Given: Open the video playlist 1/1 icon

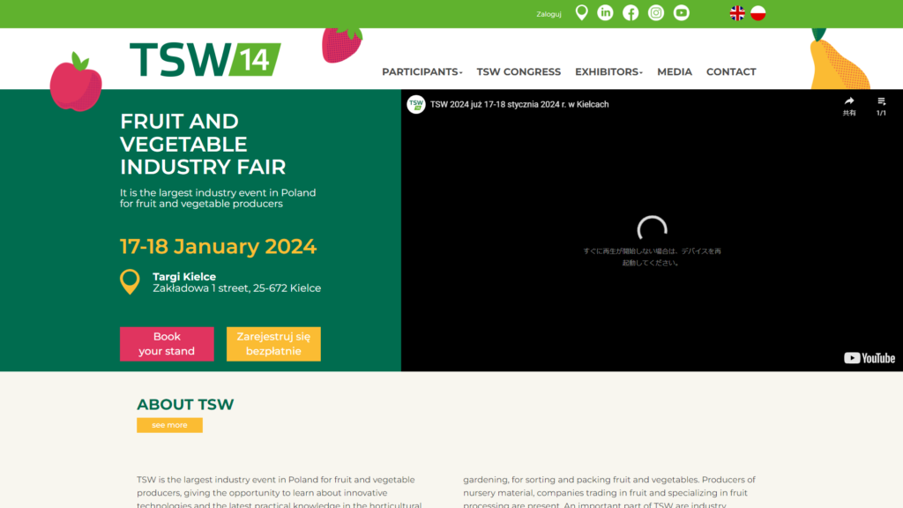Looking at the screenshot, I should tap(881, 106).
